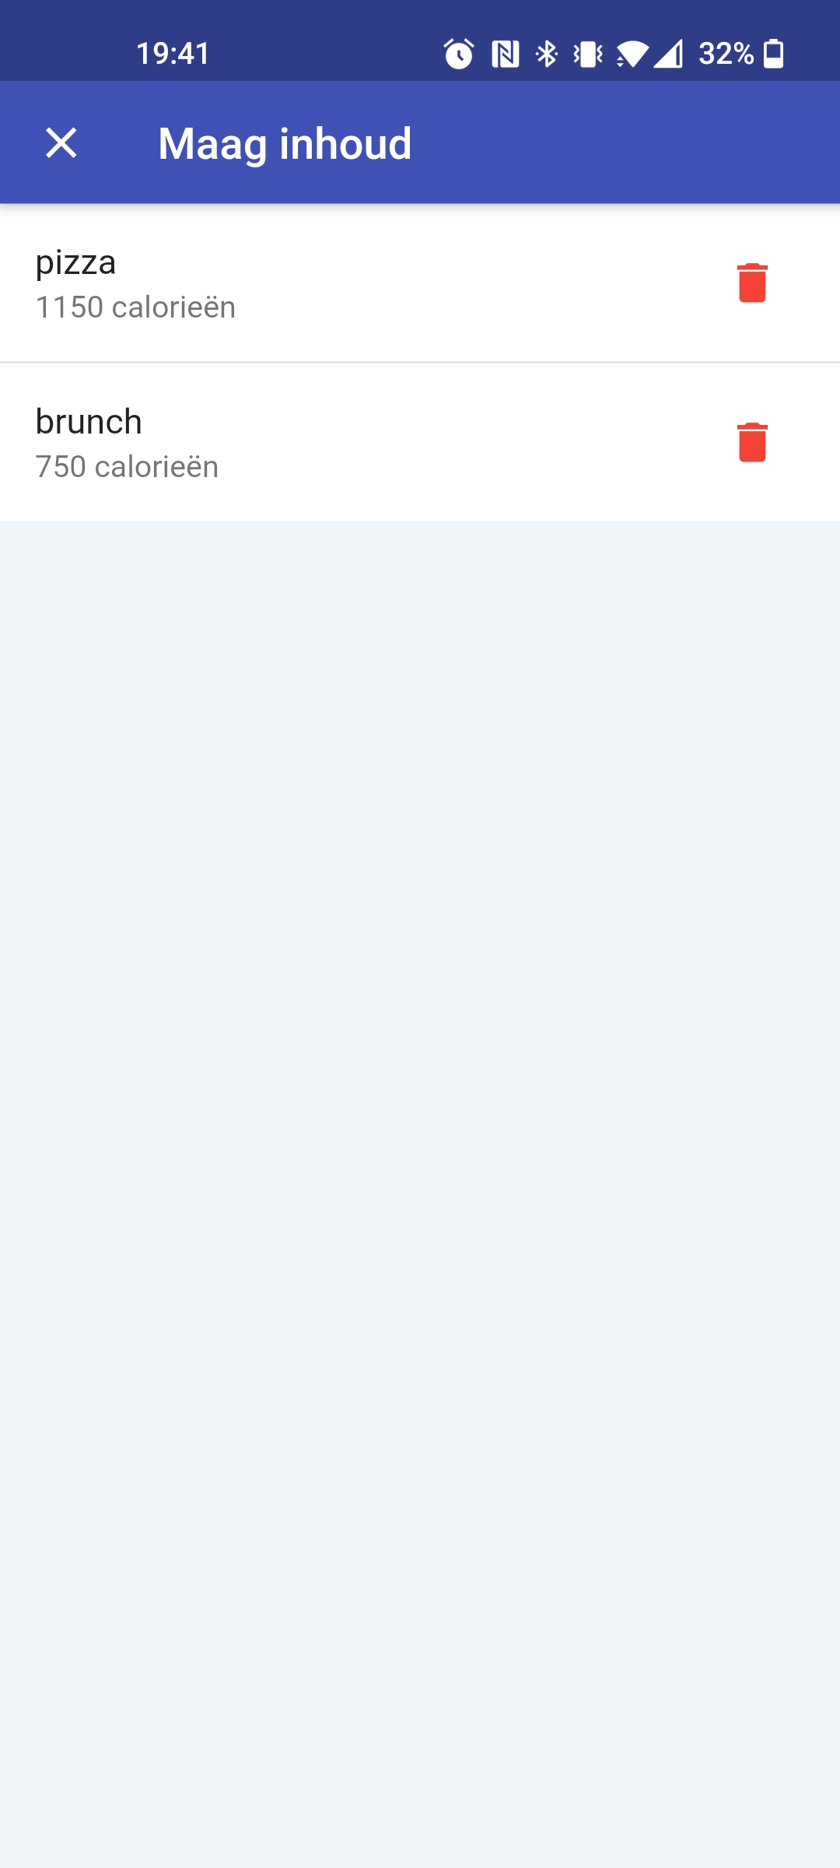Image resolution: width=840 pixels, height=1868 pixels.
Task: Select the brunch list item
Action: (x=420, y=442)
